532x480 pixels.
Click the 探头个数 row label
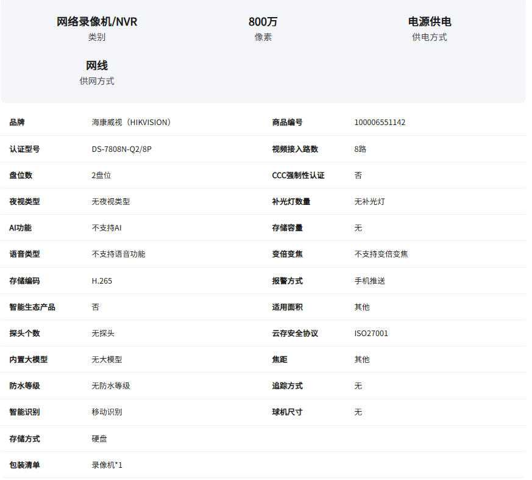pyautogui.click(x=24, y=334)
